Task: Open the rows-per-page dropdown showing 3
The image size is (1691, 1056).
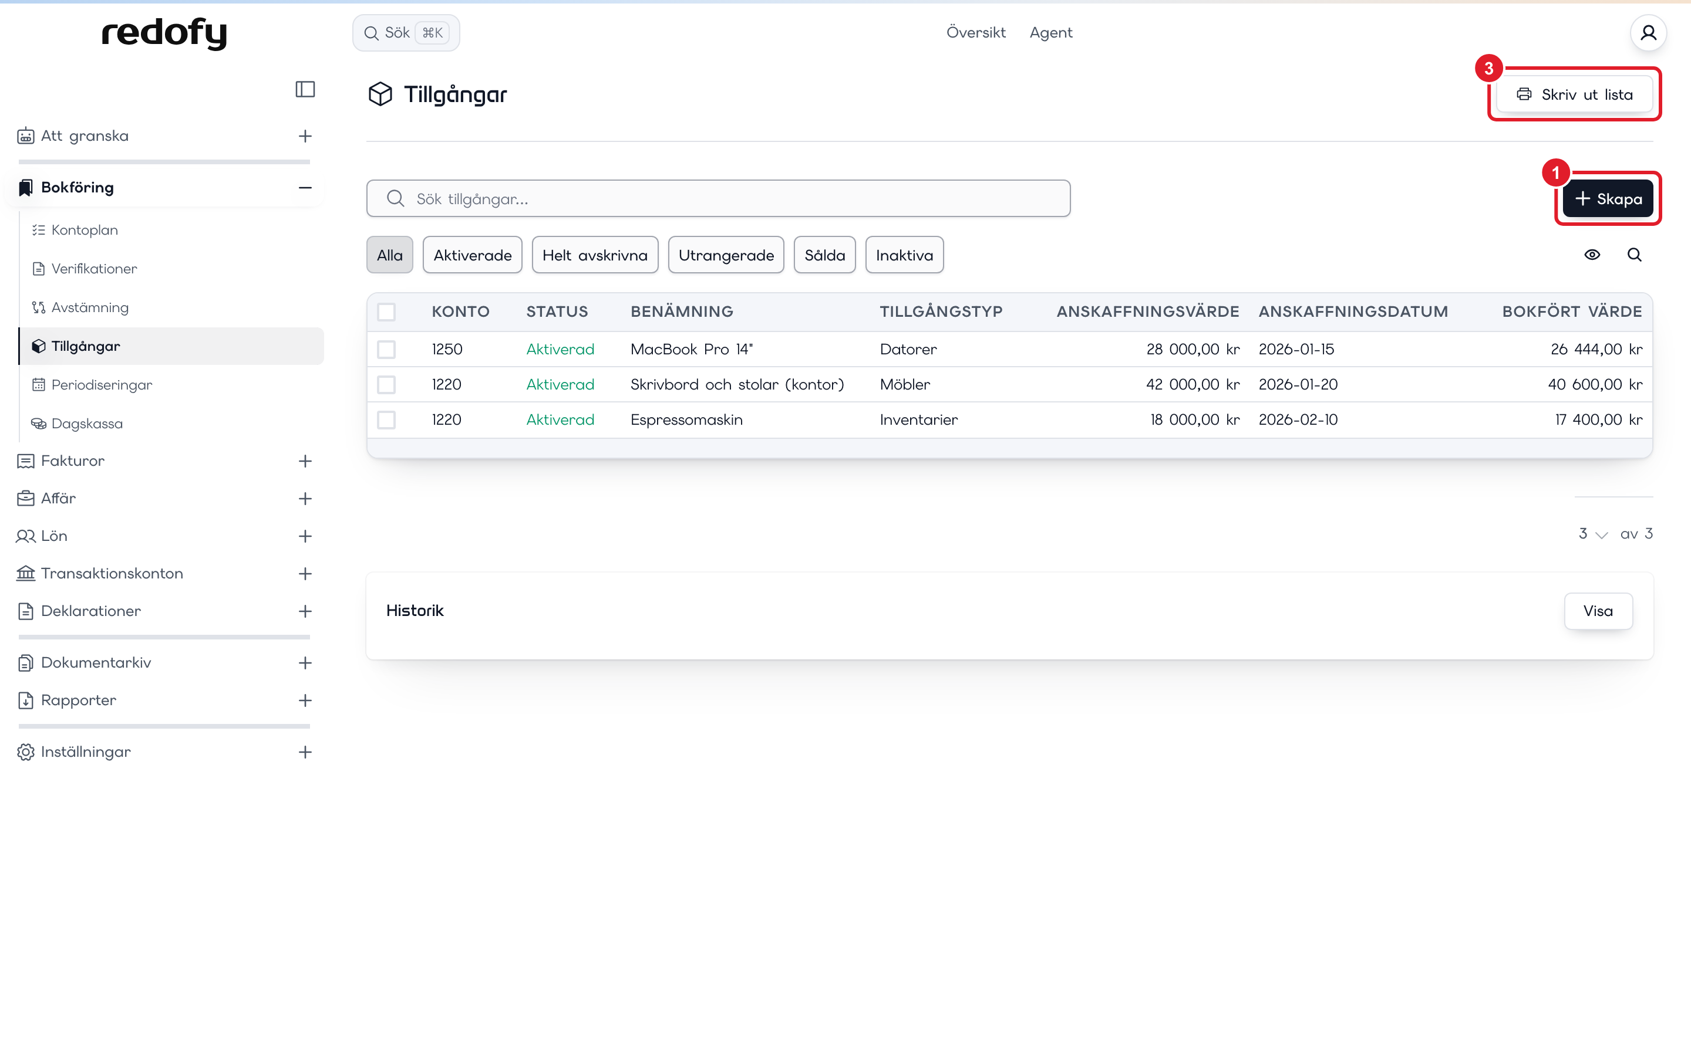Action: (x=1593, y=534)
